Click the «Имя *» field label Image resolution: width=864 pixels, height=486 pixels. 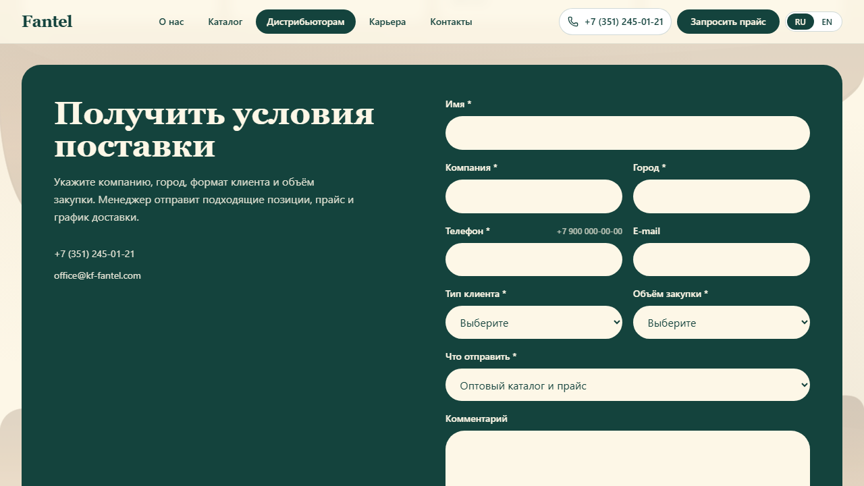[458, 104]
